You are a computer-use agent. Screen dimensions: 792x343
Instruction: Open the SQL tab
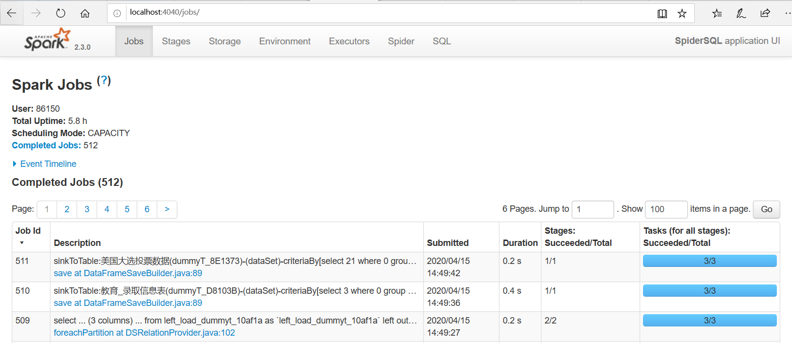442,41
